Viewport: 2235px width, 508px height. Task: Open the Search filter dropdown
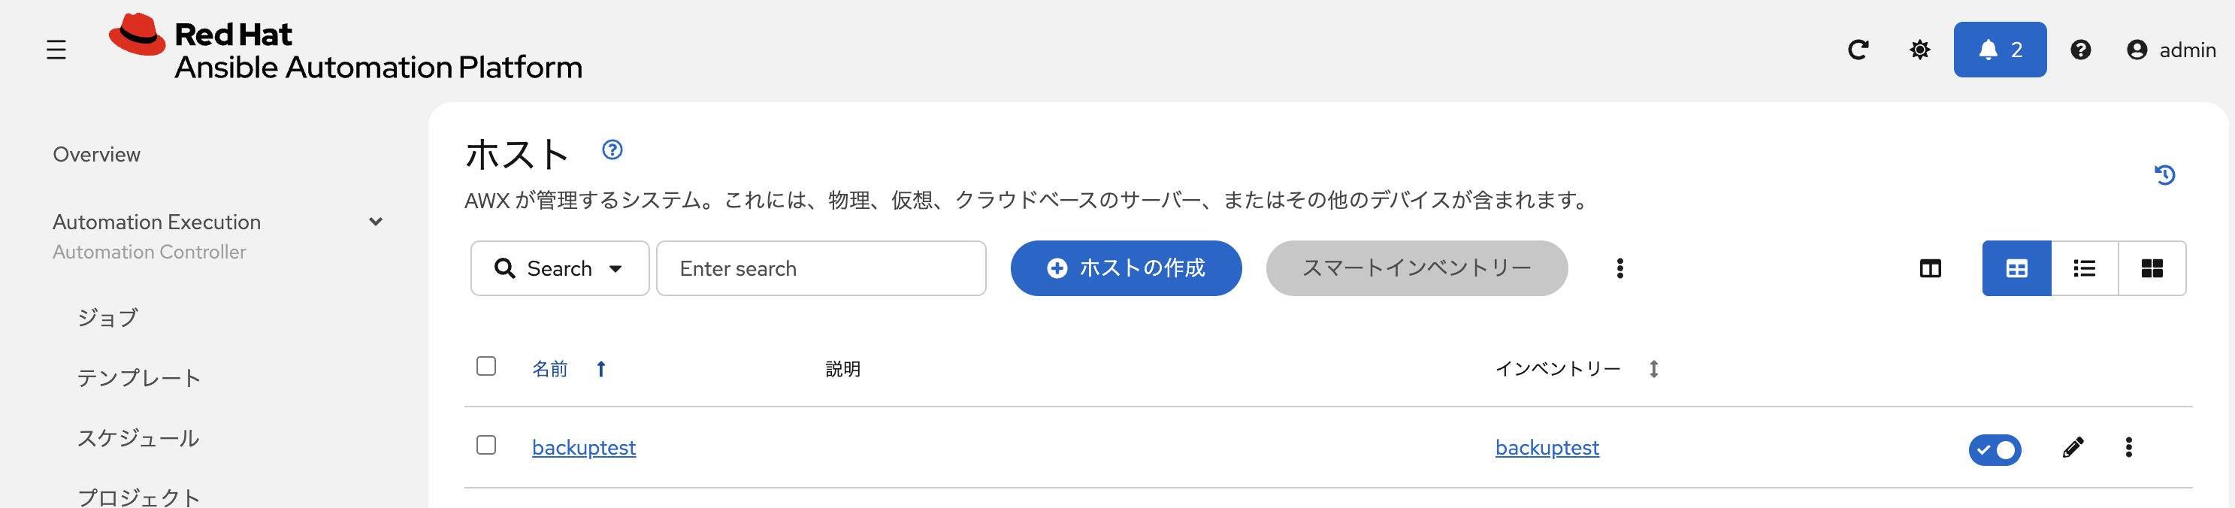[560, 268]
